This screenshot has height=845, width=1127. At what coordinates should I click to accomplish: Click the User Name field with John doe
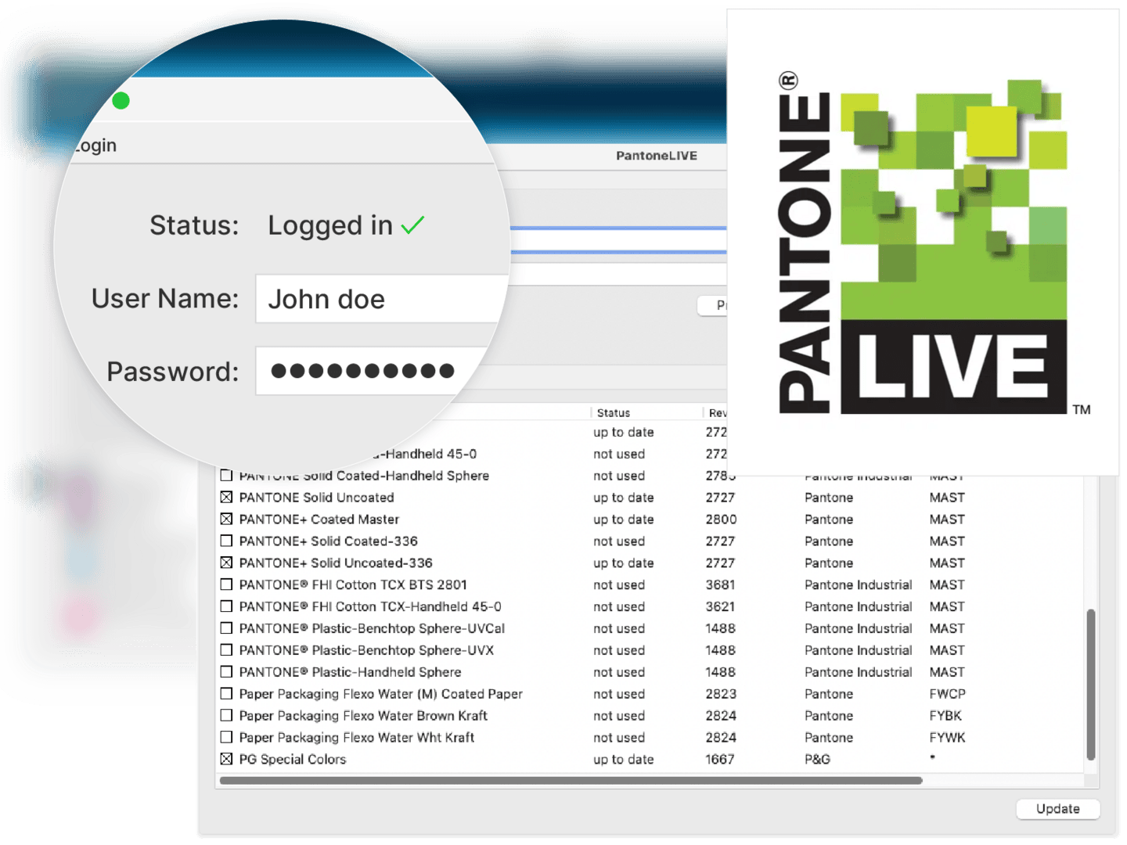click(x=382, y=299)
